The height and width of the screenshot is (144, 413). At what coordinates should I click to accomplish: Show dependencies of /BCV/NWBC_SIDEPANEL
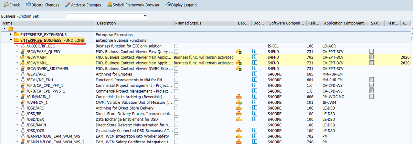tap(239, 69)
